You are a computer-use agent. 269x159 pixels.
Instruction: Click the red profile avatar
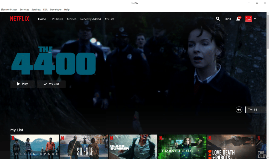(x=249, y=19)
